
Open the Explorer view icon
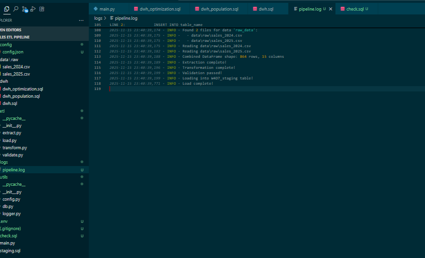7,9
